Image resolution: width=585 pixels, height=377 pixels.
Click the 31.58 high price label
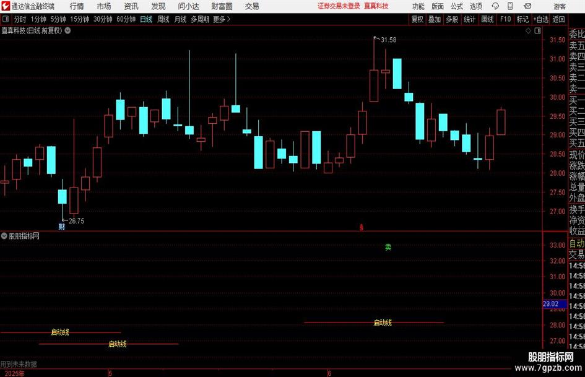388,40
